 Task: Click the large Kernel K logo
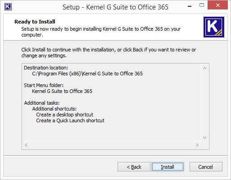[214, 27]
